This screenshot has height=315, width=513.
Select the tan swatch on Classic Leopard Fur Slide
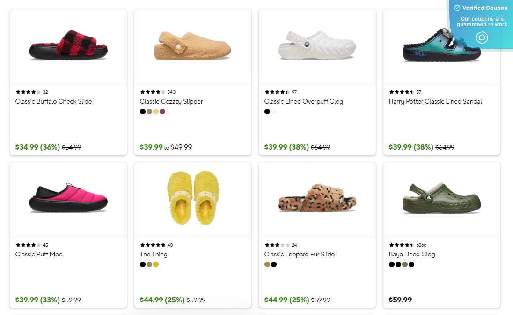pos(267,264)
